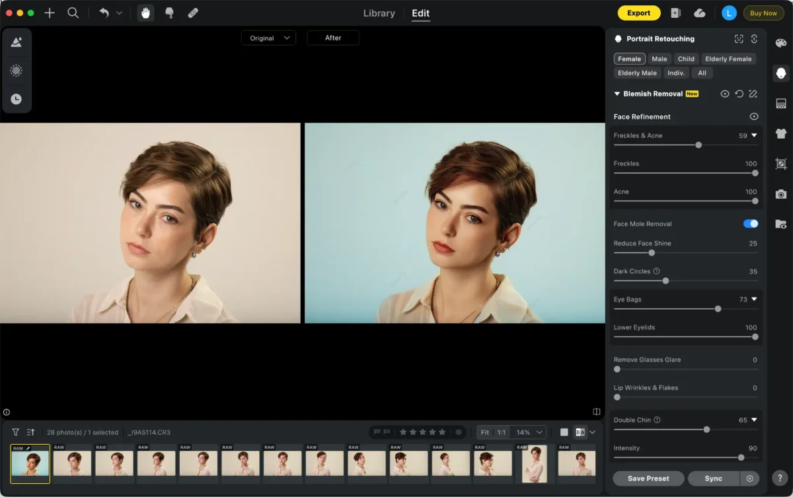793x497 pixels.
Task: Add photos using the plus icon
Action: tap(50, 13)
